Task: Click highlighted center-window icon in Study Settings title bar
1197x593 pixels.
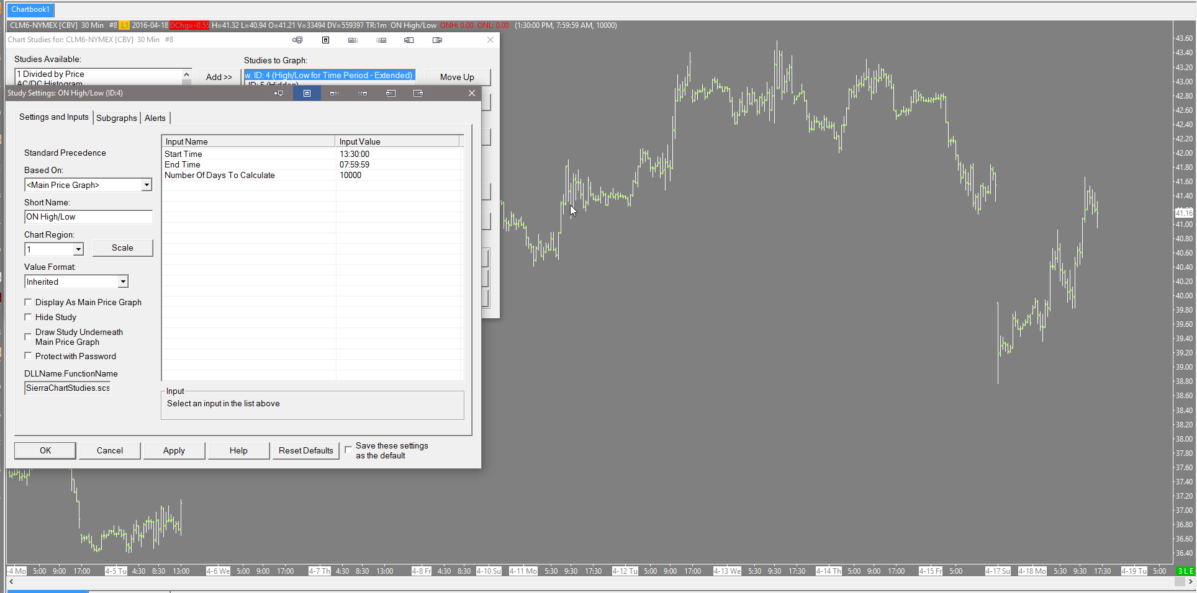Action: click(307, 93)
